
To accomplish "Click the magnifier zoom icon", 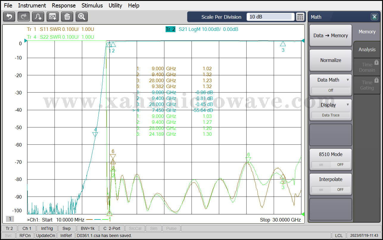I will [x=82, y=17].
